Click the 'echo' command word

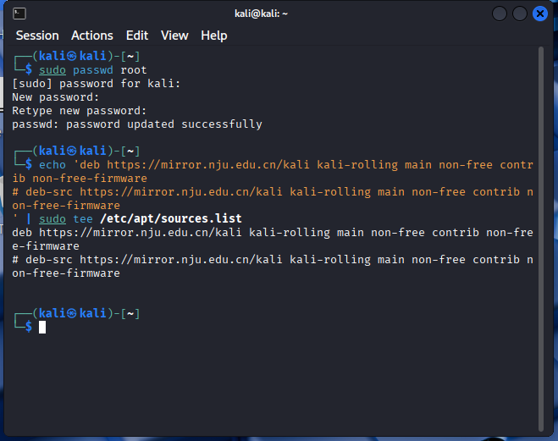(x=52, y=165)
